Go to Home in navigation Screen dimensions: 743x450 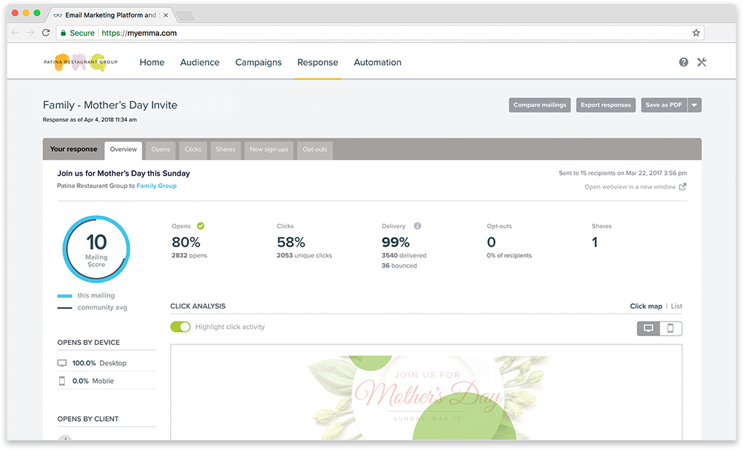click(x=152, y=62)
